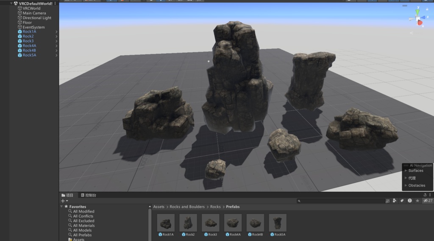Click the Rock2 blue prefab cube icon
Viewport: 434px width, 241px height.
[19, 36]
